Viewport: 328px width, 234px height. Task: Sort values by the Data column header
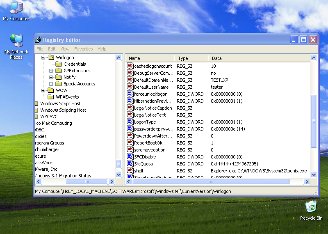260,58
